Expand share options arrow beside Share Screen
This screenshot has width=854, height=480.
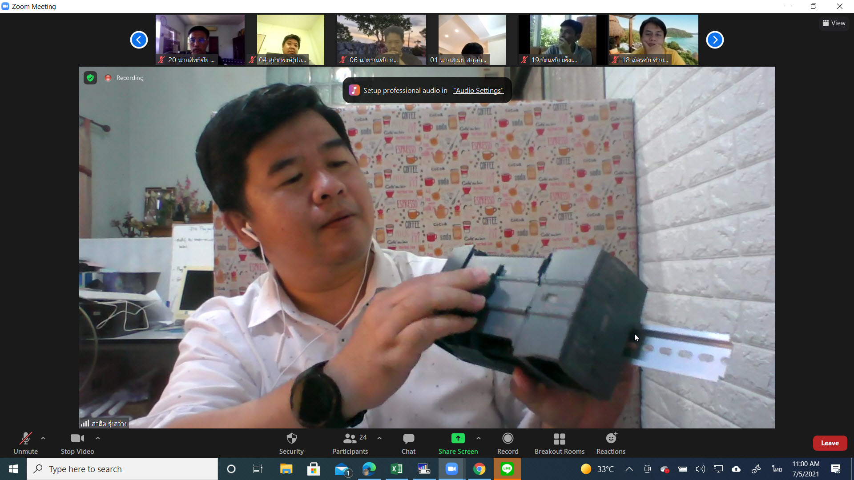coord(479,438)
